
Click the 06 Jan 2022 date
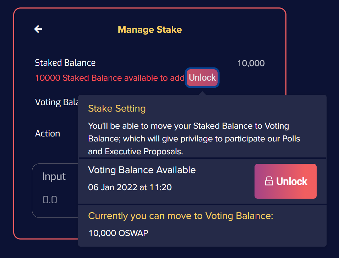(130, 187)
